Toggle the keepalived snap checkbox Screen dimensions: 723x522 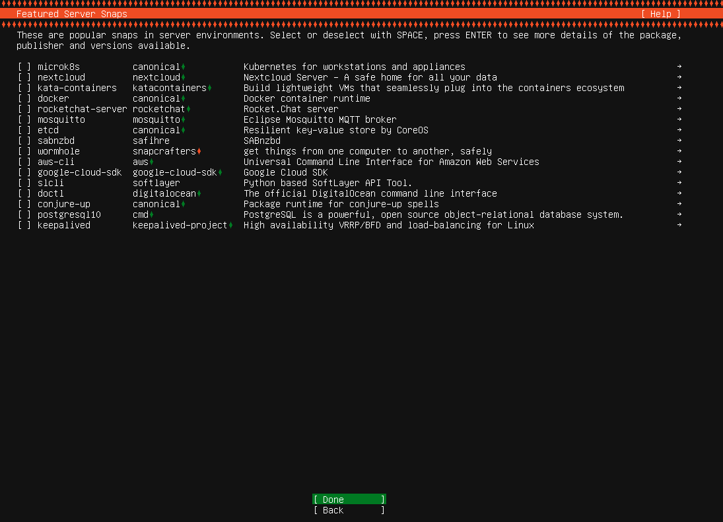pyautogui.click(x=24, y=225)
